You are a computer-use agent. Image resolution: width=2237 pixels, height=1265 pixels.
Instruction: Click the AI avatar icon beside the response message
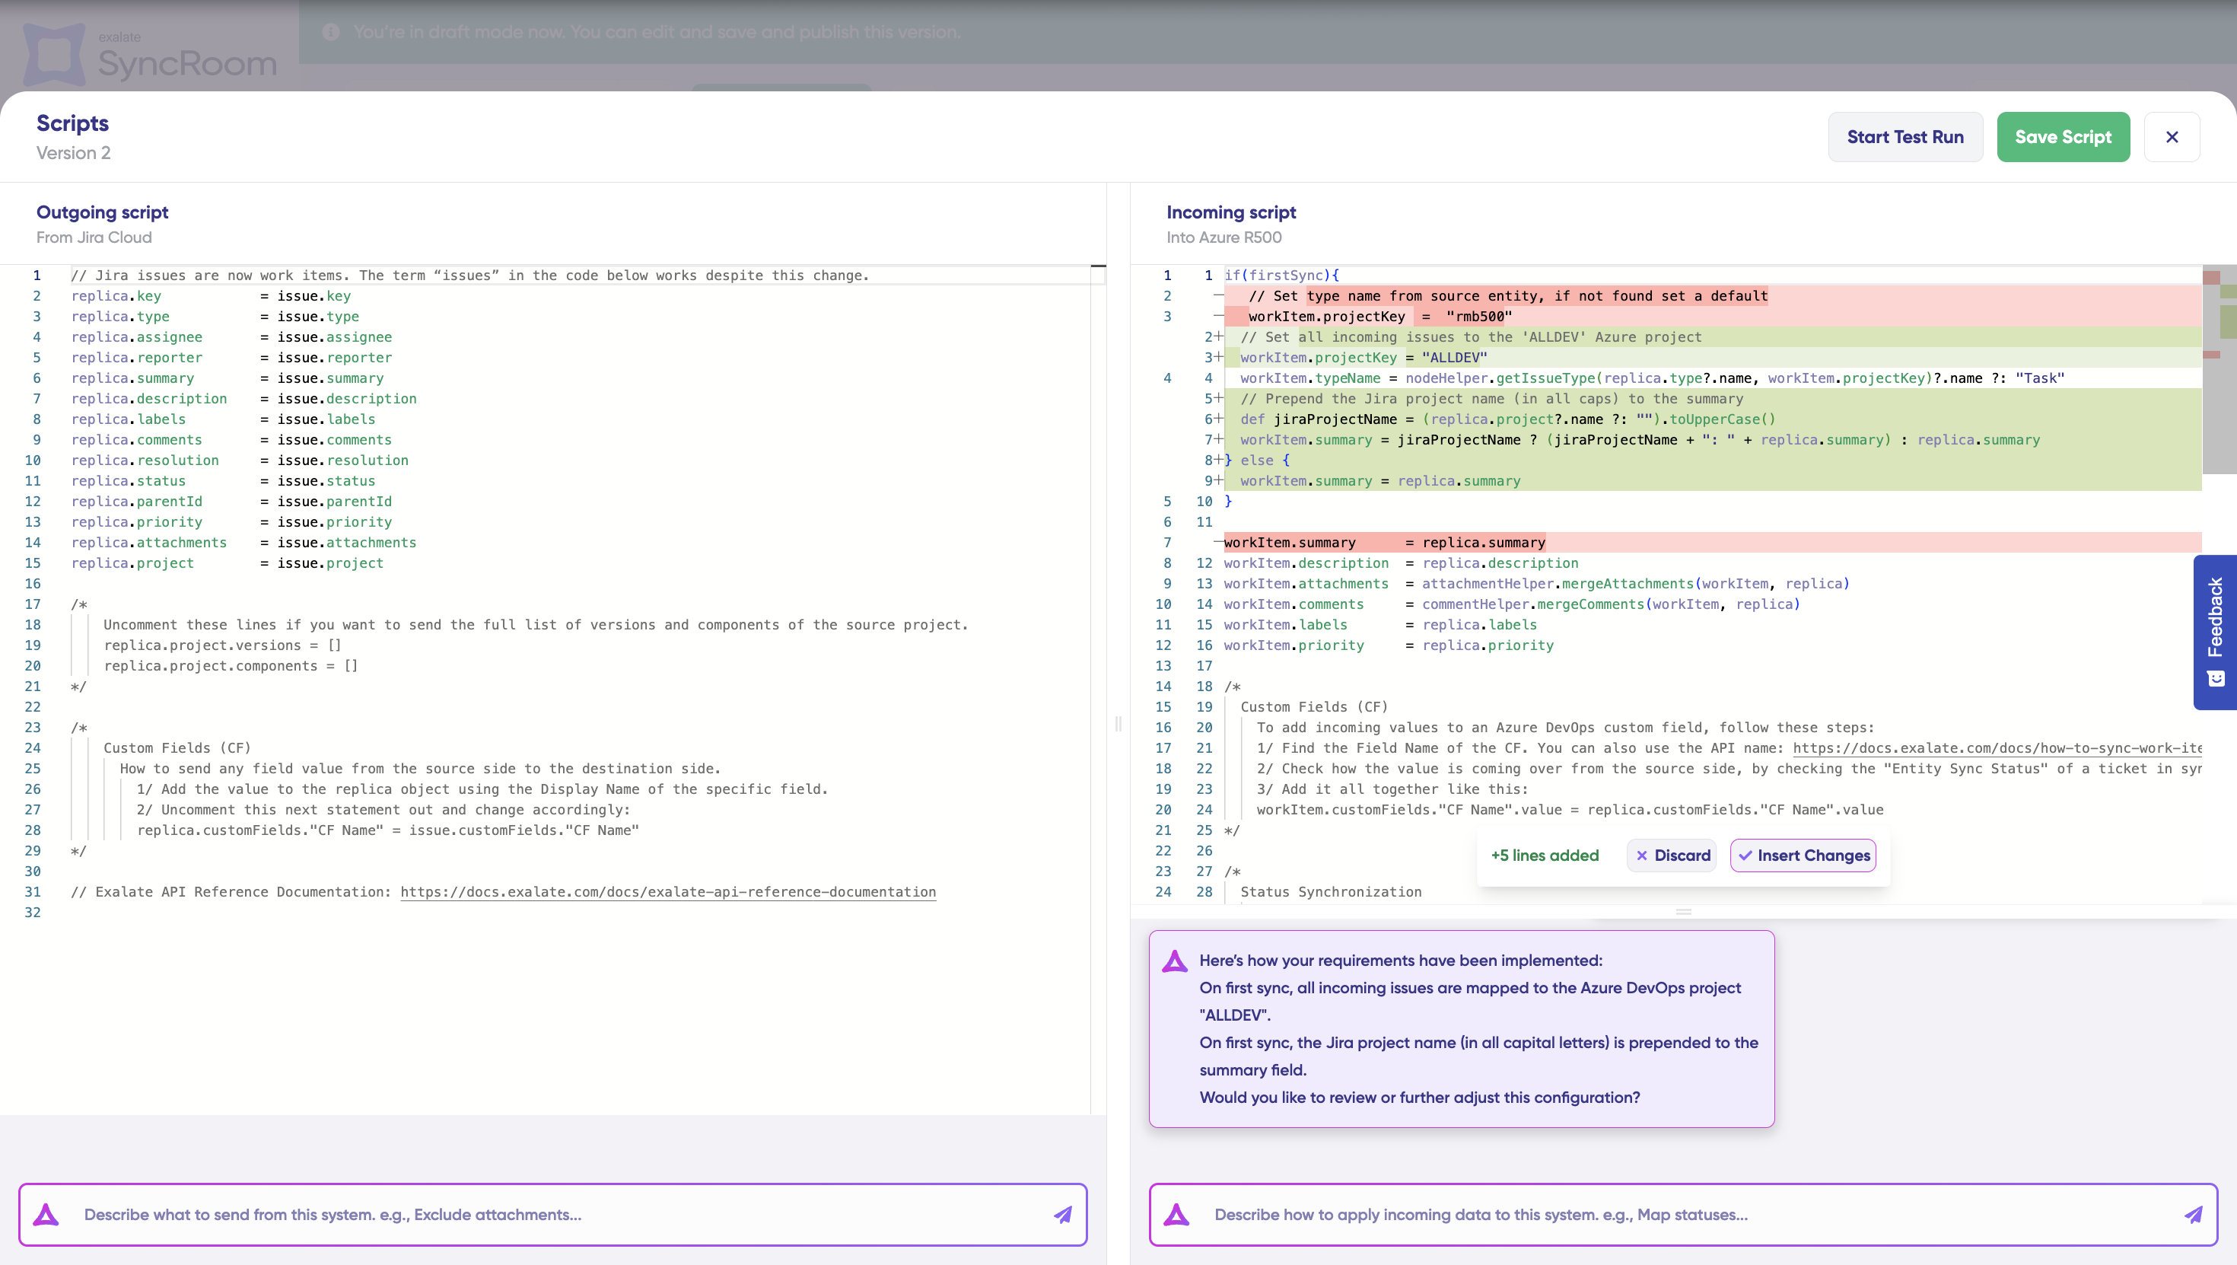pyautogui.click(x=1175, y=961)
